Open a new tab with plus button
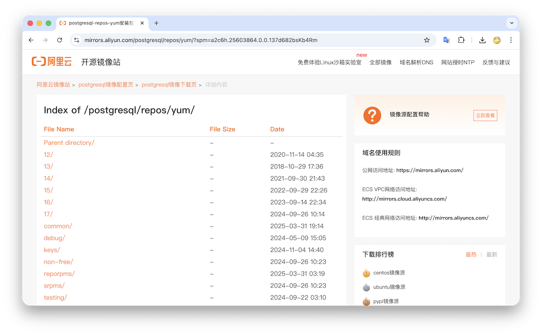Viewport: 542px width, 335px height. (156, 23)
